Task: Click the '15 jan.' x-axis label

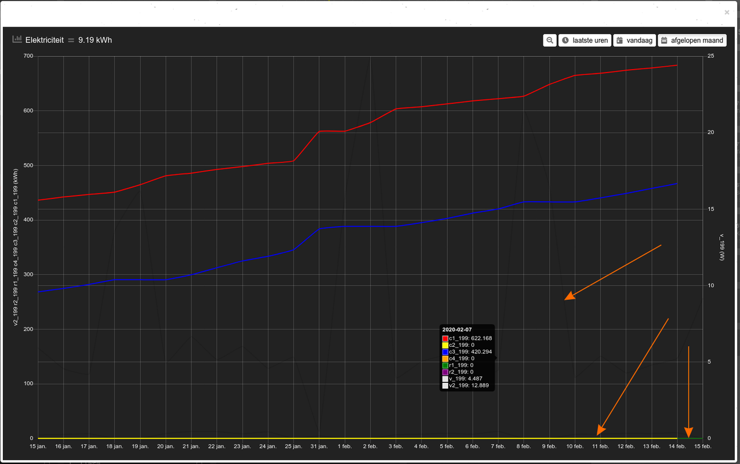Action: [38, 447]
